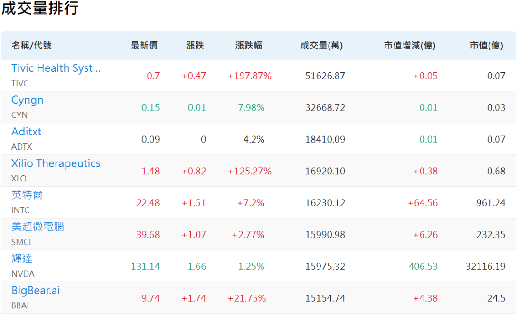517x315 pixels.
Task: Select the NVDA ticker code
Action: pyautogui.click(x=23, y=274)
